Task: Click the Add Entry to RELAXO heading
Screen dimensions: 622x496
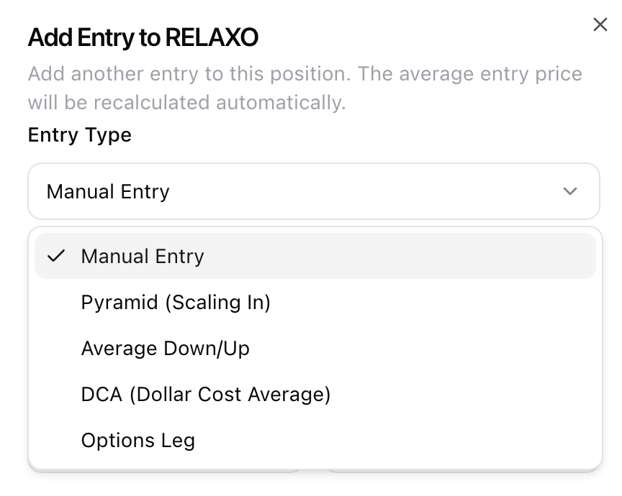Action: click(x=143, y=37)
